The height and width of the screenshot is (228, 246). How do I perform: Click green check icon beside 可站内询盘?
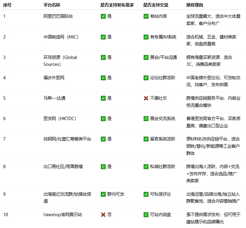(x=146, y=215)
